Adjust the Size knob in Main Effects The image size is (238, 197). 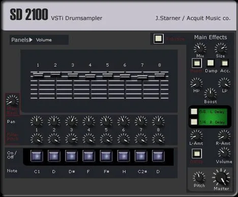point(221,48)
